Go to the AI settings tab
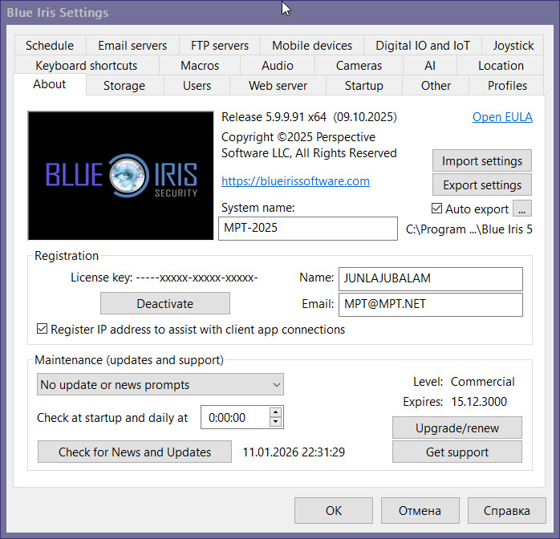Screen dimensions: 560x539 pos(430,66)
